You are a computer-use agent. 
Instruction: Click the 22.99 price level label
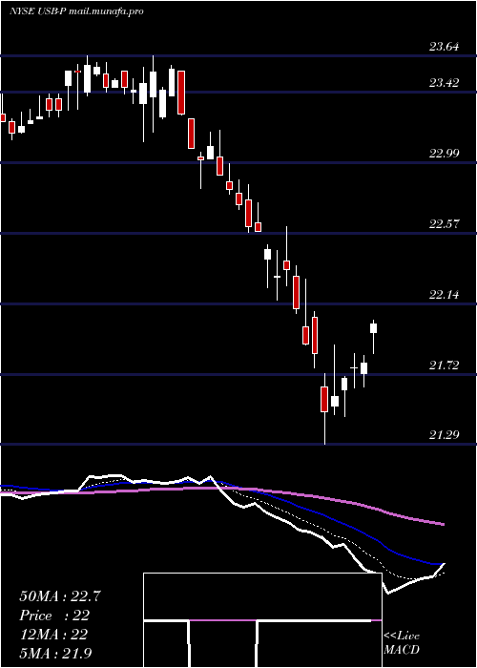[445, 153]
